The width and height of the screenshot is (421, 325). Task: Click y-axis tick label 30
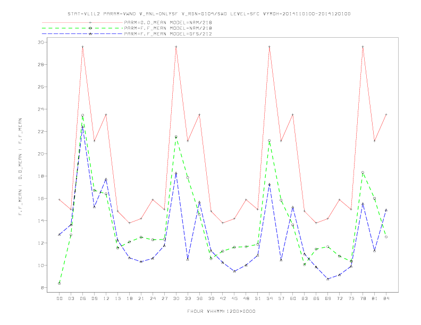(40, 42)
